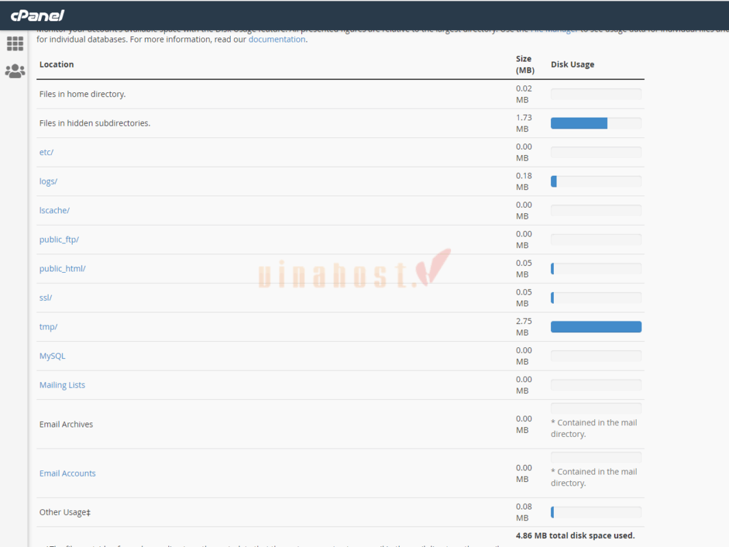
Task: View MySQL disk usage details
Action: (52, 356)
